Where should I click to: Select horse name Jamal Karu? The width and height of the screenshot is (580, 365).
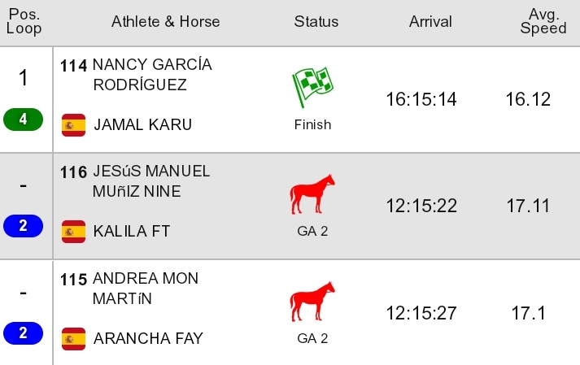pos(143,125)
